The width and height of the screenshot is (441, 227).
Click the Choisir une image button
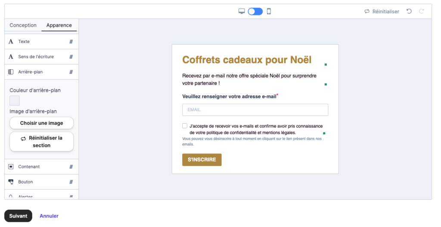click(41, 123)
